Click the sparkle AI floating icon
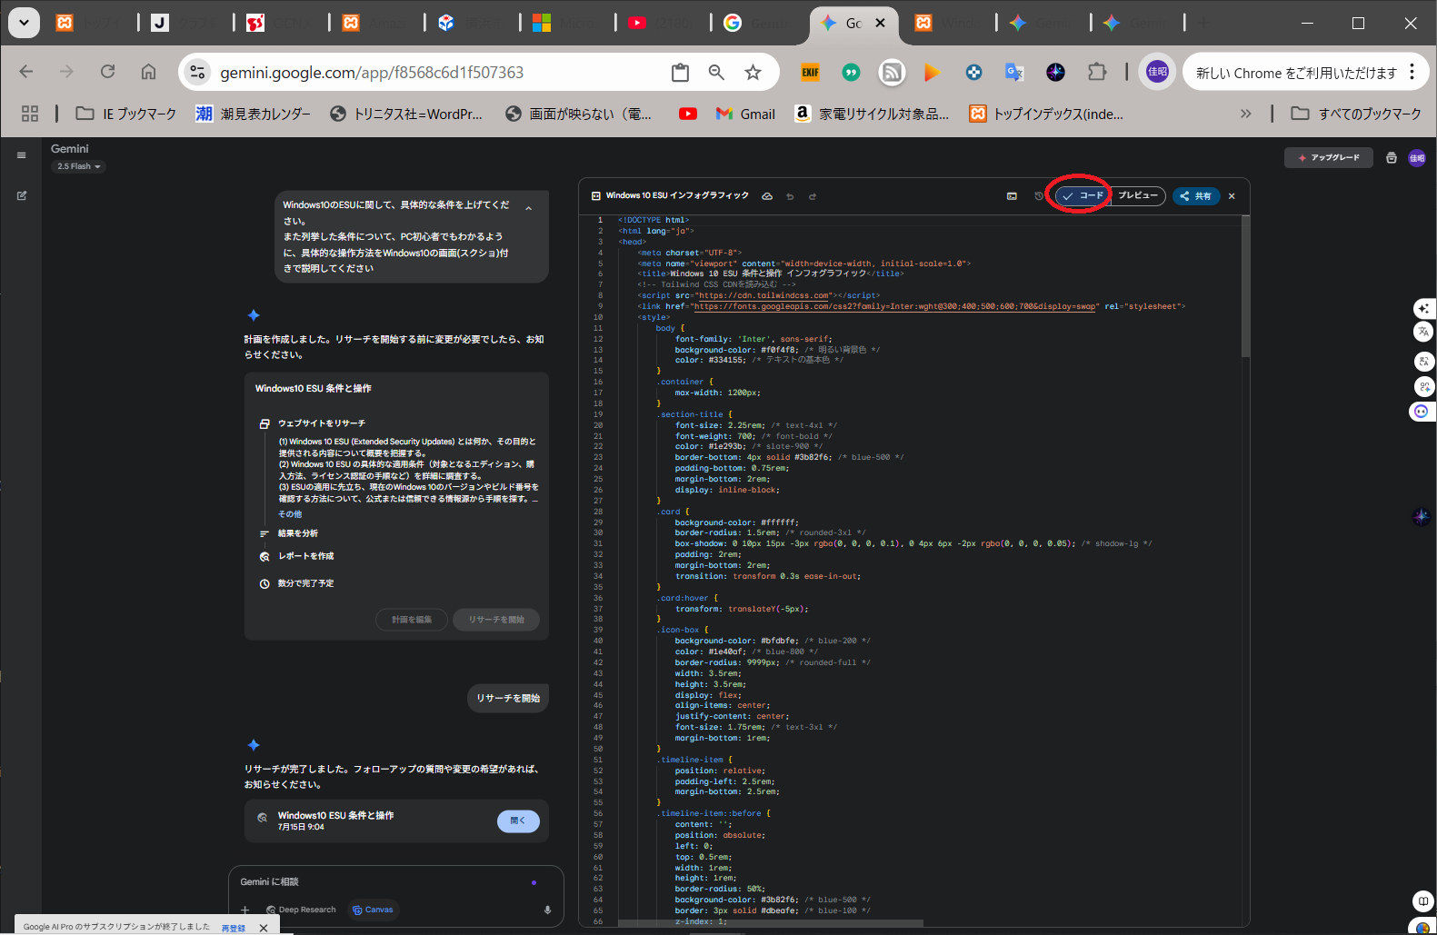The height and width of the screenshot is (935, 1437). [1423, 309]
